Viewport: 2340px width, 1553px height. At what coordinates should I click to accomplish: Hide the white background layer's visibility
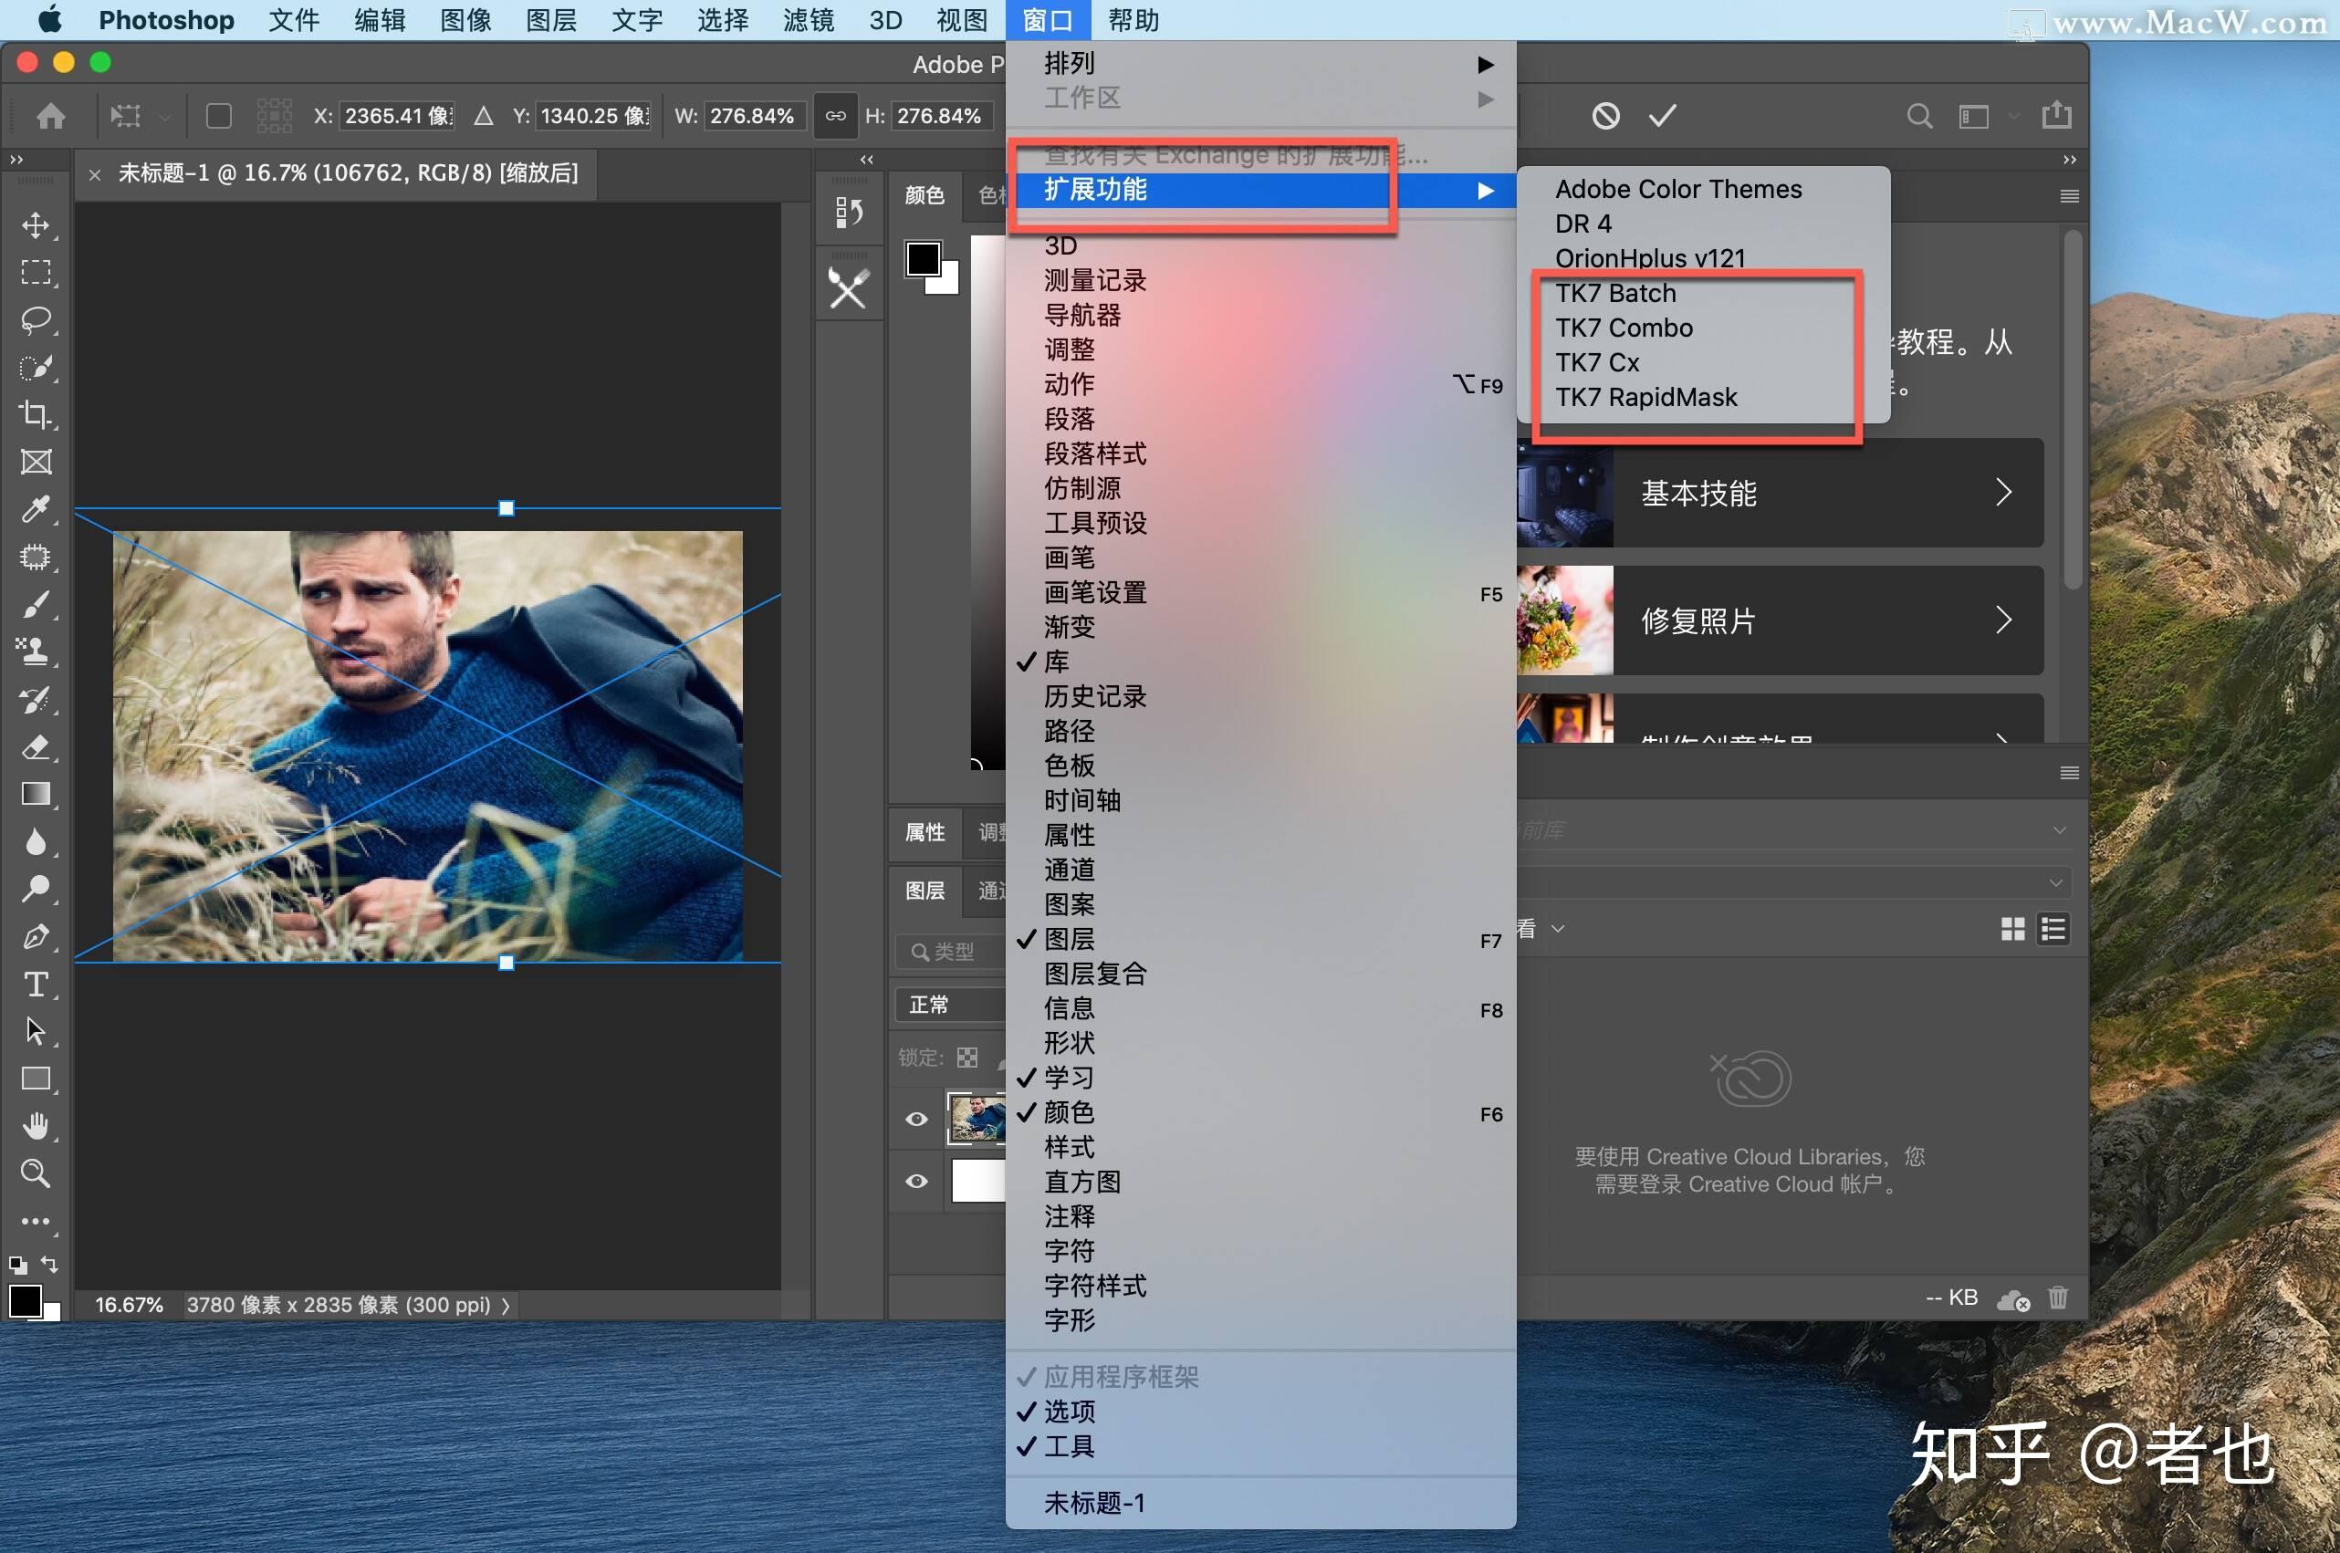tap(914, 1181)
